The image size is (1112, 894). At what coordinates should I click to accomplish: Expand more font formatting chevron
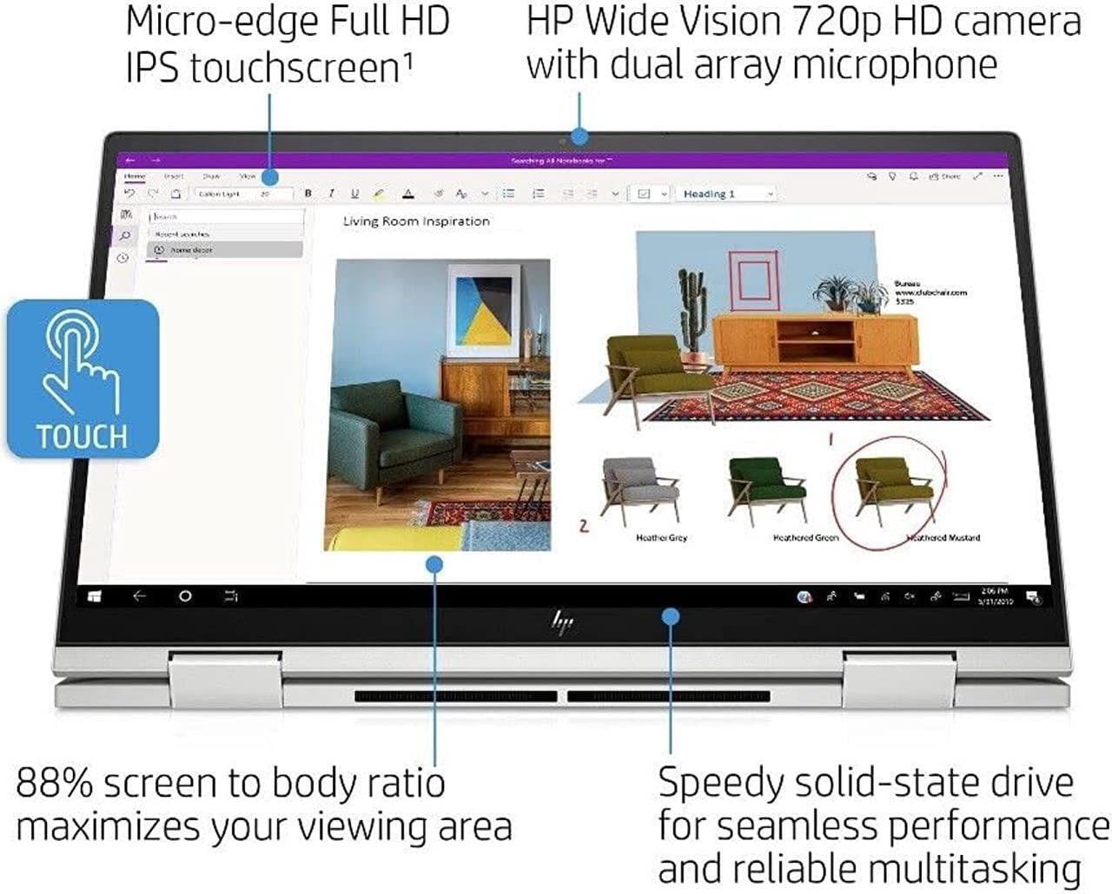point(485,194)
